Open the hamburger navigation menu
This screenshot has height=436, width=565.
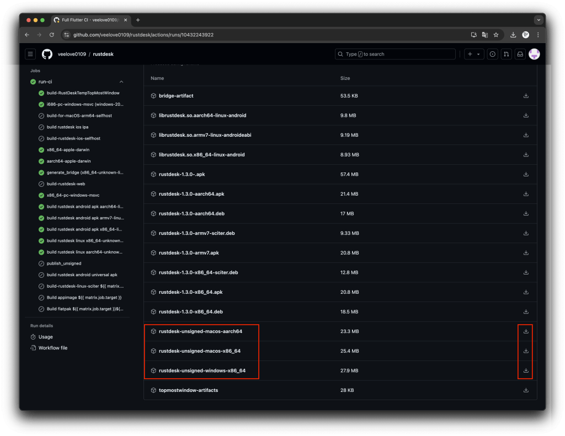click(x=30, y=54)
